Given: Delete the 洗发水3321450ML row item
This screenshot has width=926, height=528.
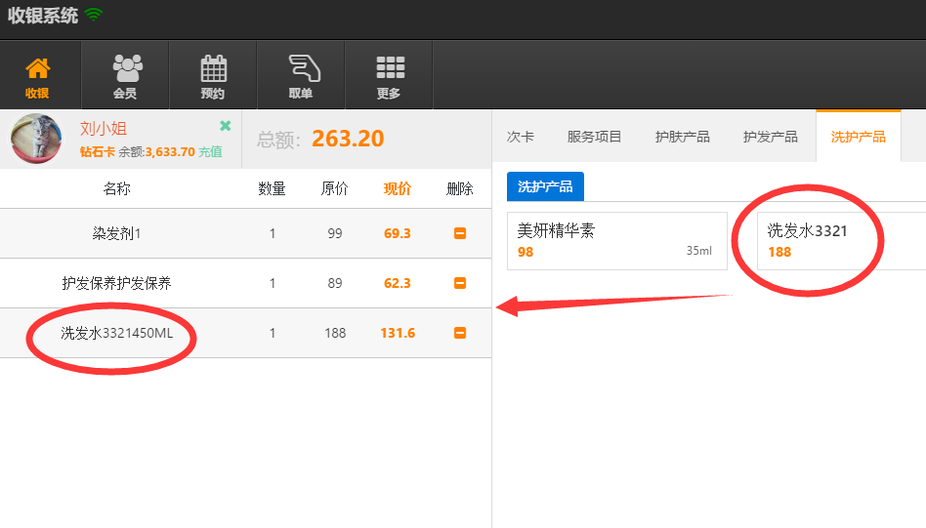Looking at the screenshot, I should pos(460,333).
